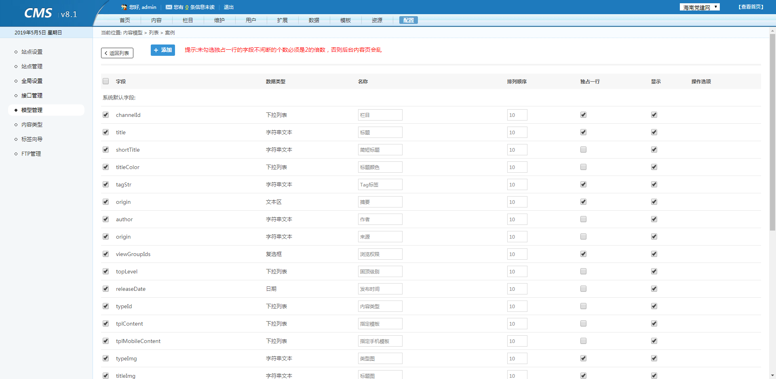Click the 返回列表 button
The image size is (776, 379).
pyautogui.click(x=117, y=53)
